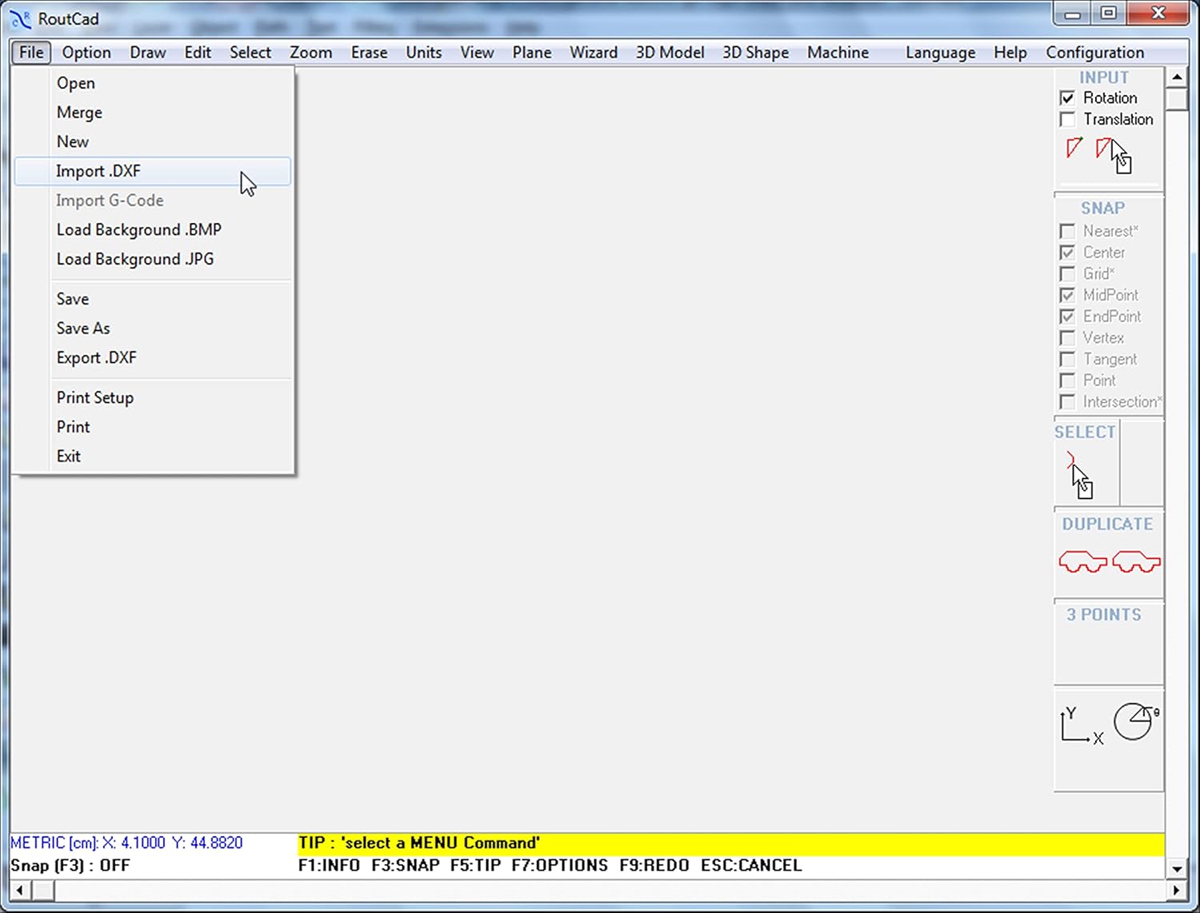Toggle the Tangent snap checkbox
The image size is (1200, 913).
1067,360
